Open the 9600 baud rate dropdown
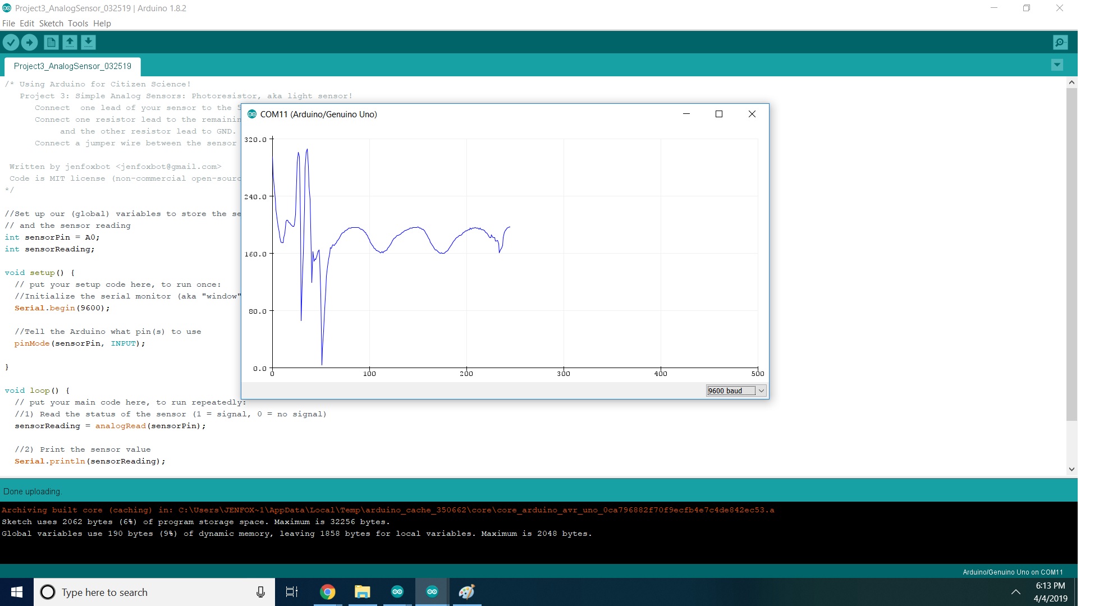 coord(736,391)
